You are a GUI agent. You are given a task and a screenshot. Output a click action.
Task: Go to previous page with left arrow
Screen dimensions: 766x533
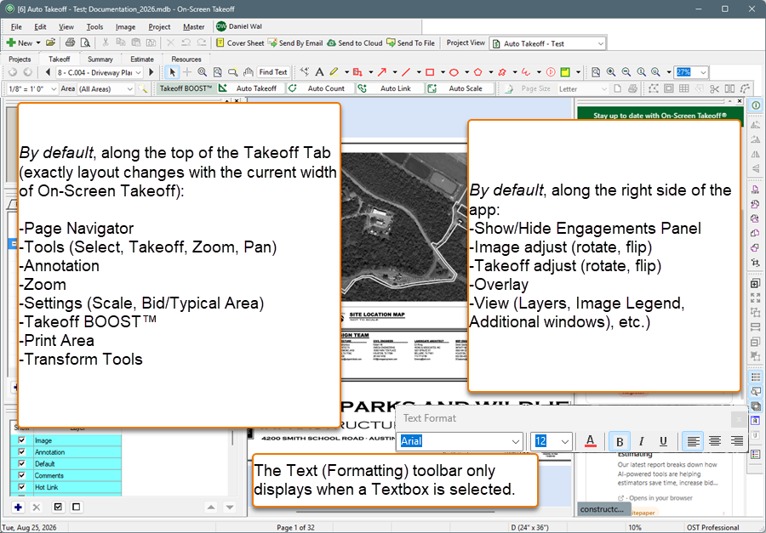click(48, 72)
